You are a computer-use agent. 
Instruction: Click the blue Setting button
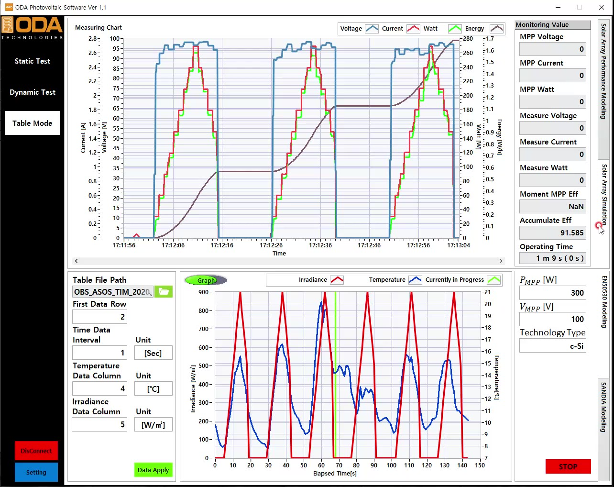coord(36,472)
